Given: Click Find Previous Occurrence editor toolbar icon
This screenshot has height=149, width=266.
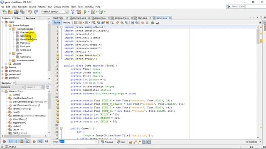Looking at the screenshot, I should [x=99, y=23].
